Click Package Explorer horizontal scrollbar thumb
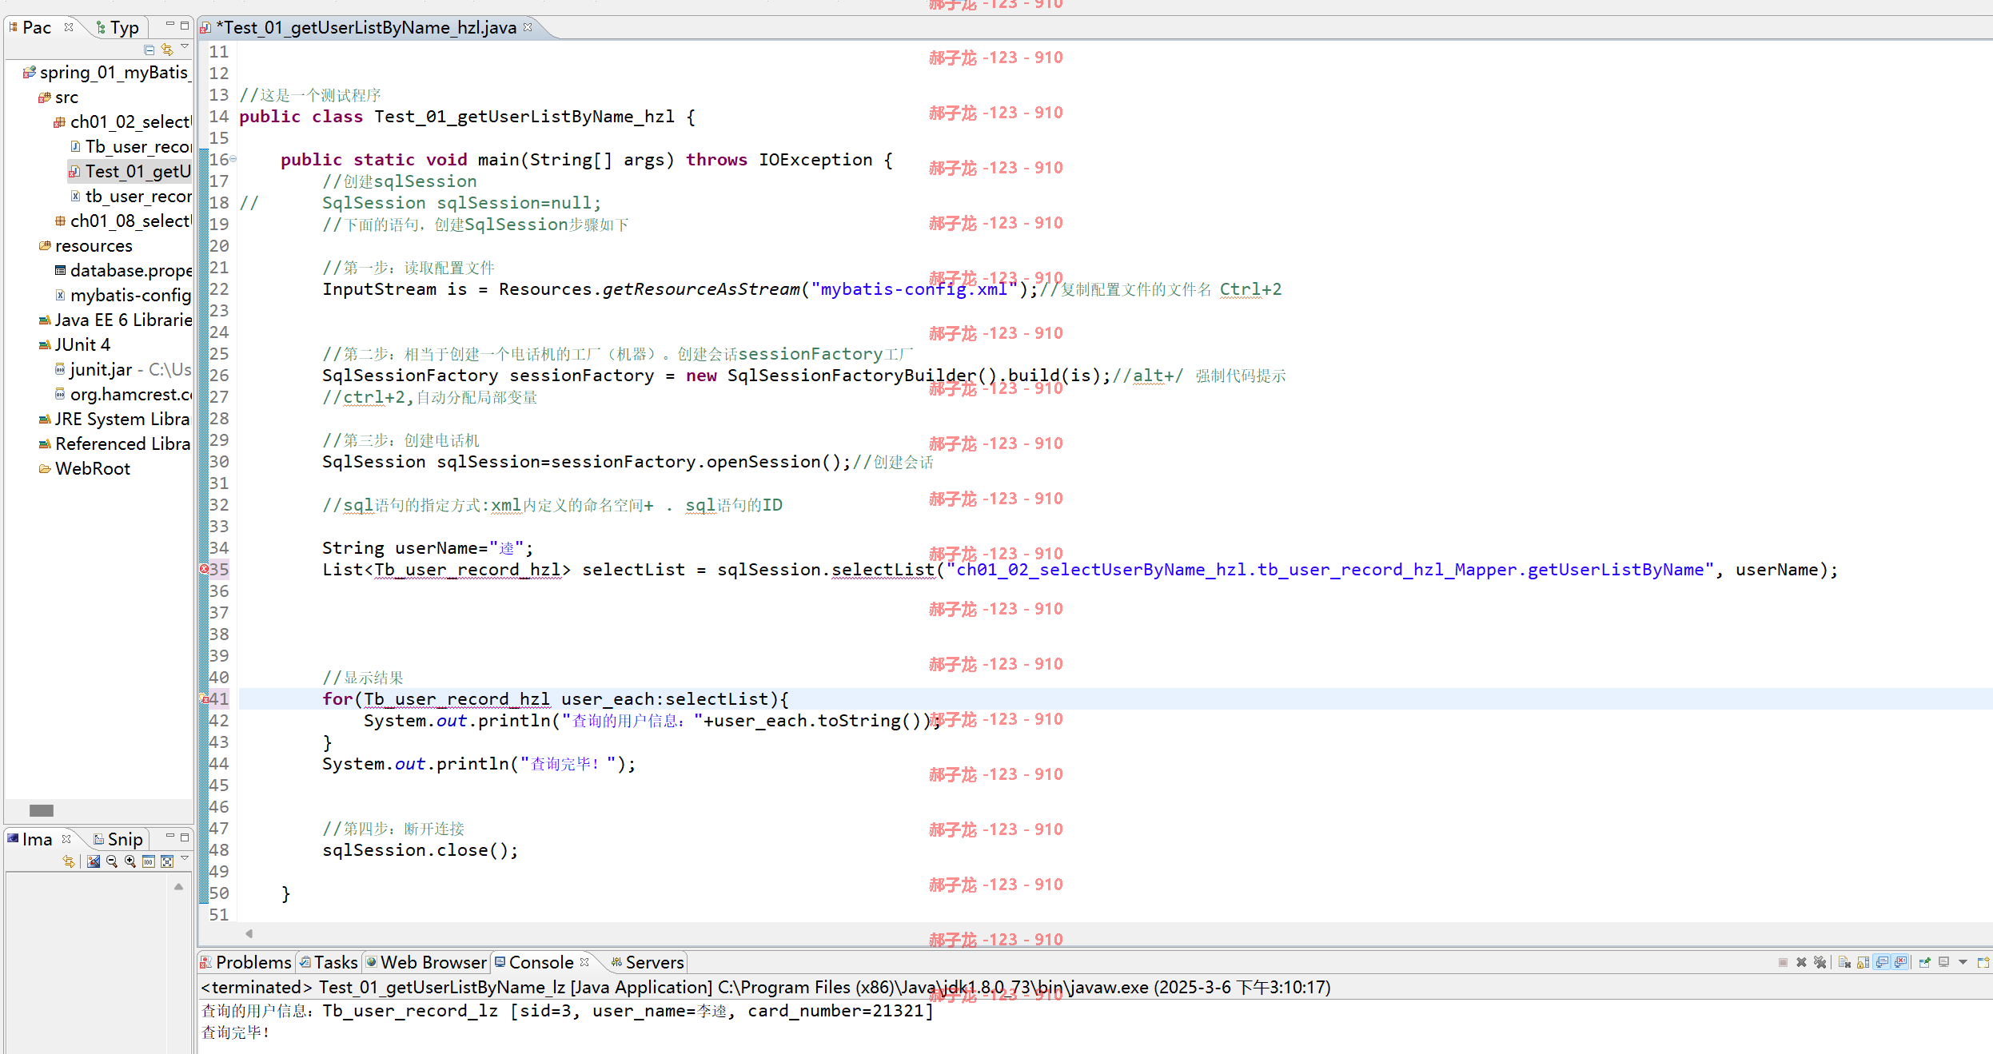Image resolution: width=1993 pixels, height=1054 pixels. point(42,810)
